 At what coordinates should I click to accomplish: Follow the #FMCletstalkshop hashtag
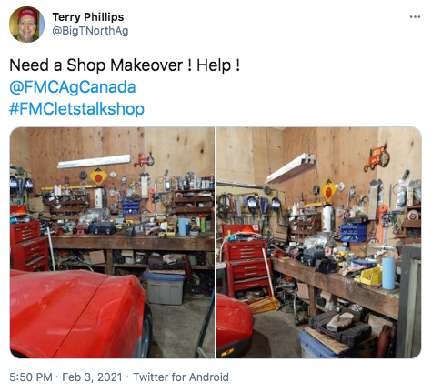point(76,109)
